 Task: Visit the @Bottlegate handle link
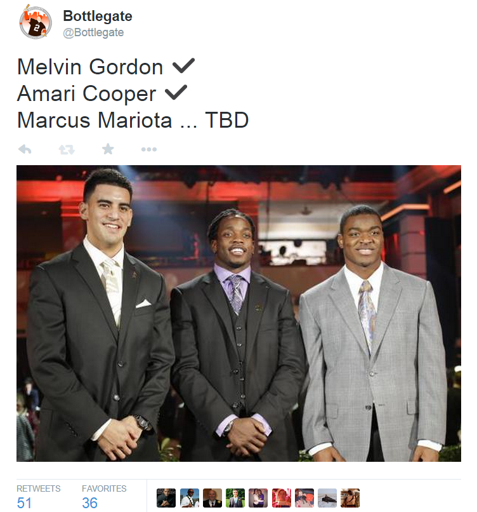coord(93,32)
